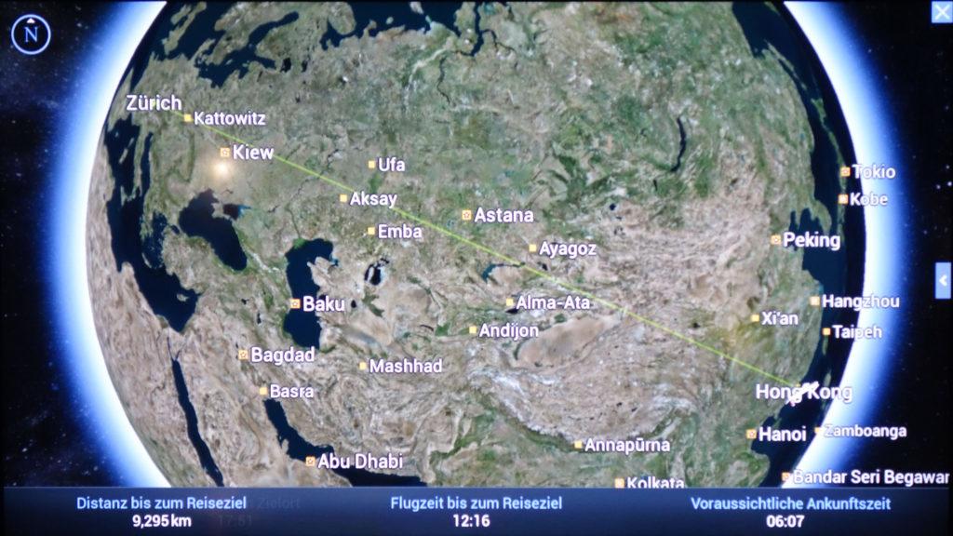Select the Zürich origin label
The height and width of the screenshot is (536, 953).
point(154,102)
